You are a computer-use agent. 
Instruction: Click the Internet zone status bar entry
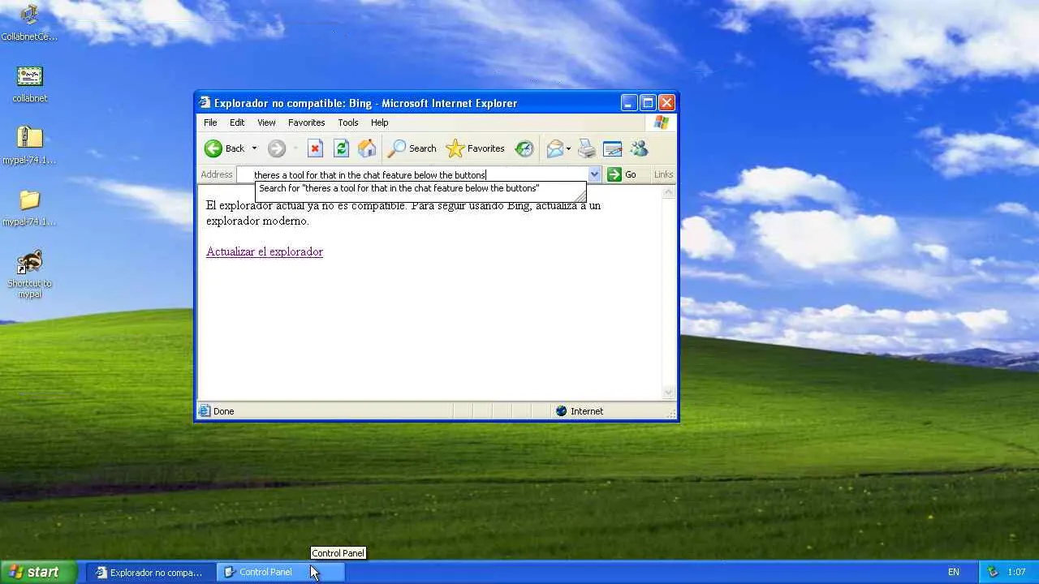point(580,411)
